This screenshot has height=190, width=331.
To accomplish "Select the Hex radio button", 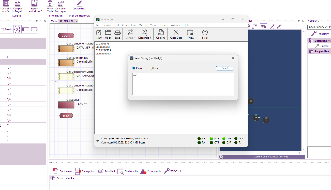I will (x=151, y=68).
